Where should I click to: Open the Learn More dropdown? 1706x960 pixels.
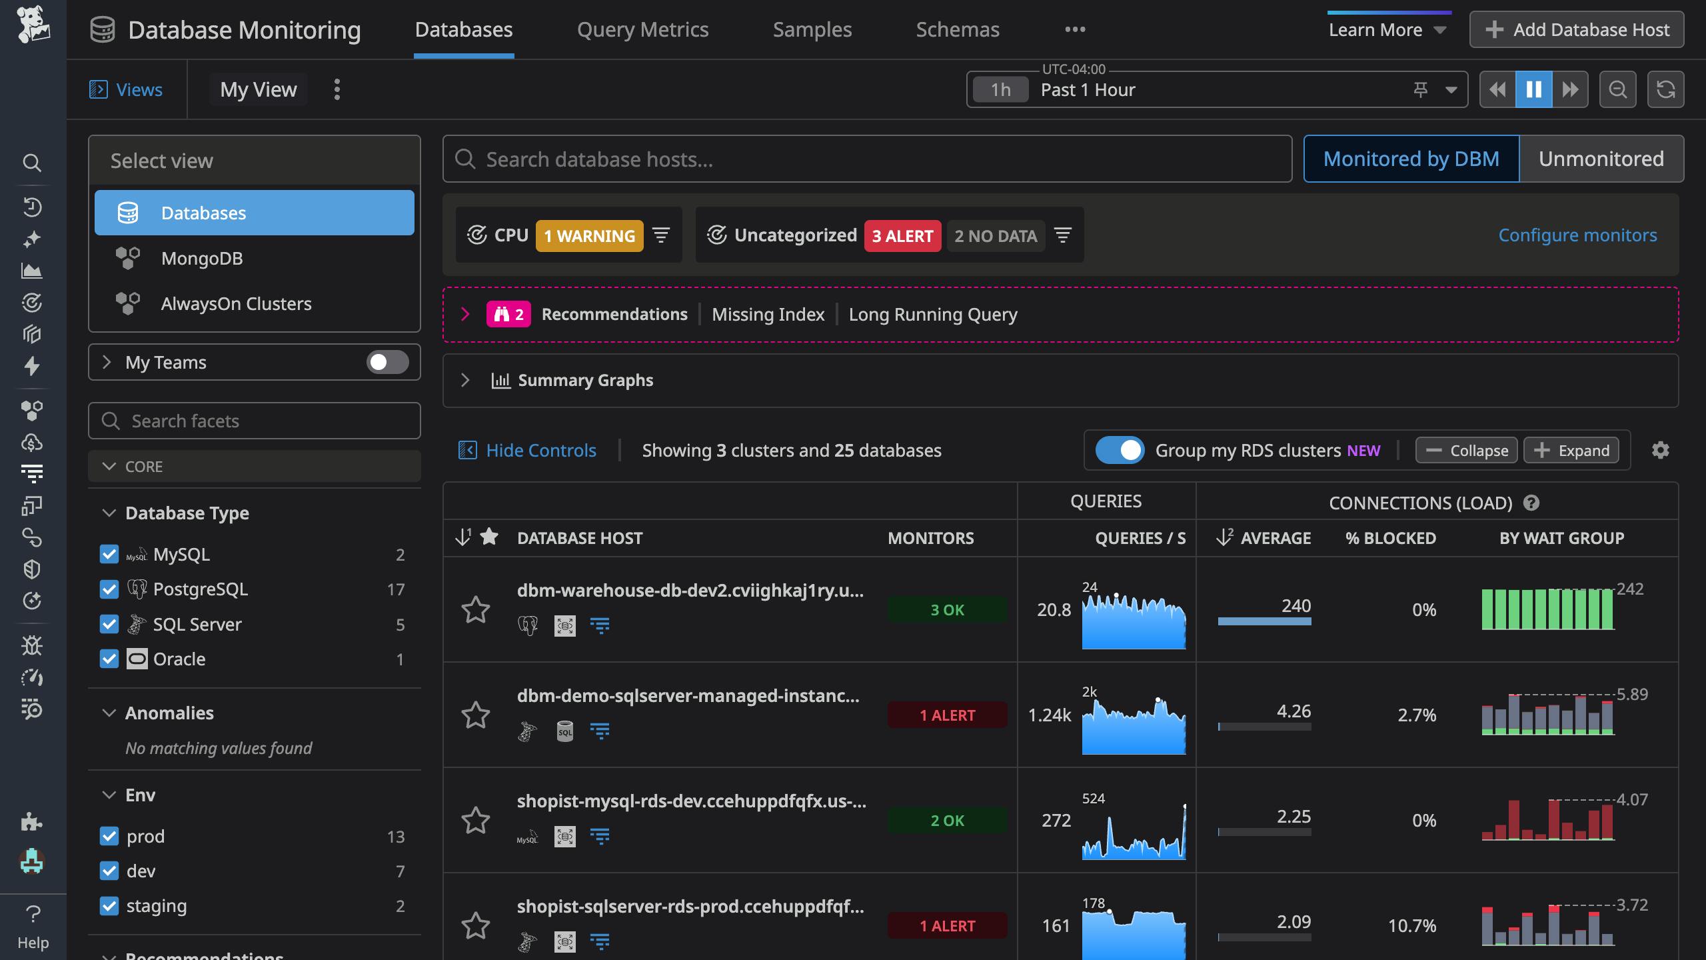tap(1387, 29)
